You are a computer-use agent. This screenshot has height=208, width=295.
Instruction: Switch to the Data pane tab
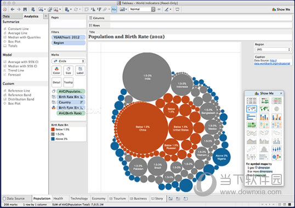click(x=6, y=16)
